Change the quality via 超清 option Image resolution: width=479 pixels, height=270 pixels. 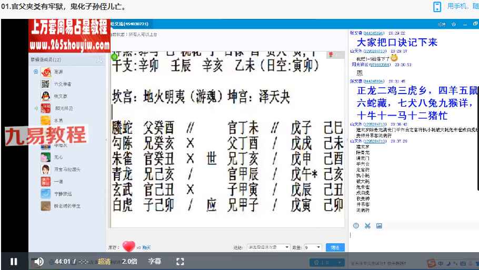[104, 262]
